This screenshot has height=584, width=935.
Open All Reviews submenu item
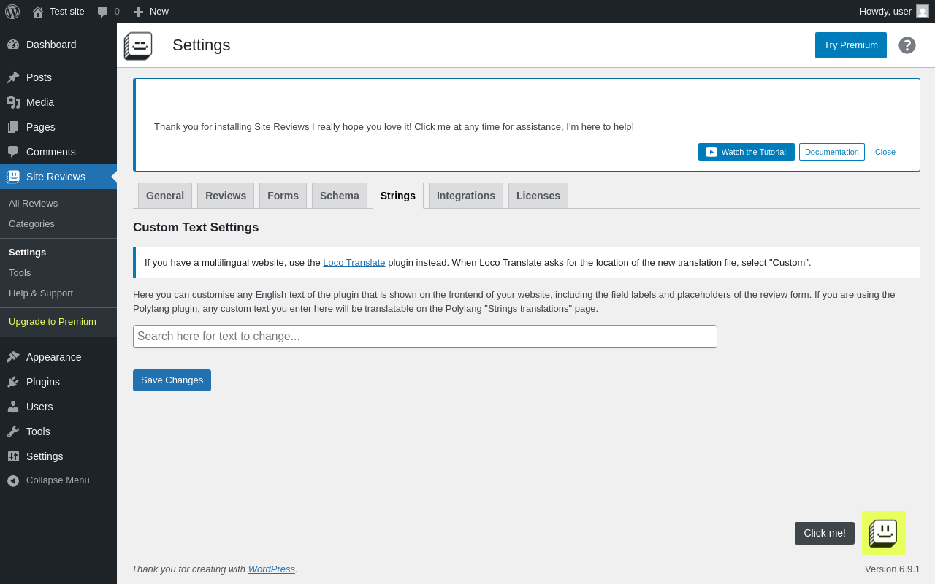[34, 204]
